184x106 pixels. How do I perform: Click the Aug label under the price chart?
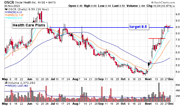tap(75, 79)
